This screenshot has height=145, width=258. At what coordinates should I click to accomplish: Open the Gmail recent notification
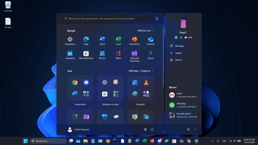tap(183, 95)
